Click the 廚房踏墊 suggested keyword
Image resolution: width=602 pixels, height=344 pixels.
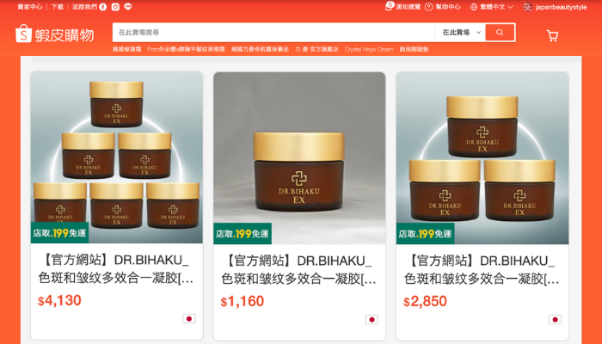414,49
